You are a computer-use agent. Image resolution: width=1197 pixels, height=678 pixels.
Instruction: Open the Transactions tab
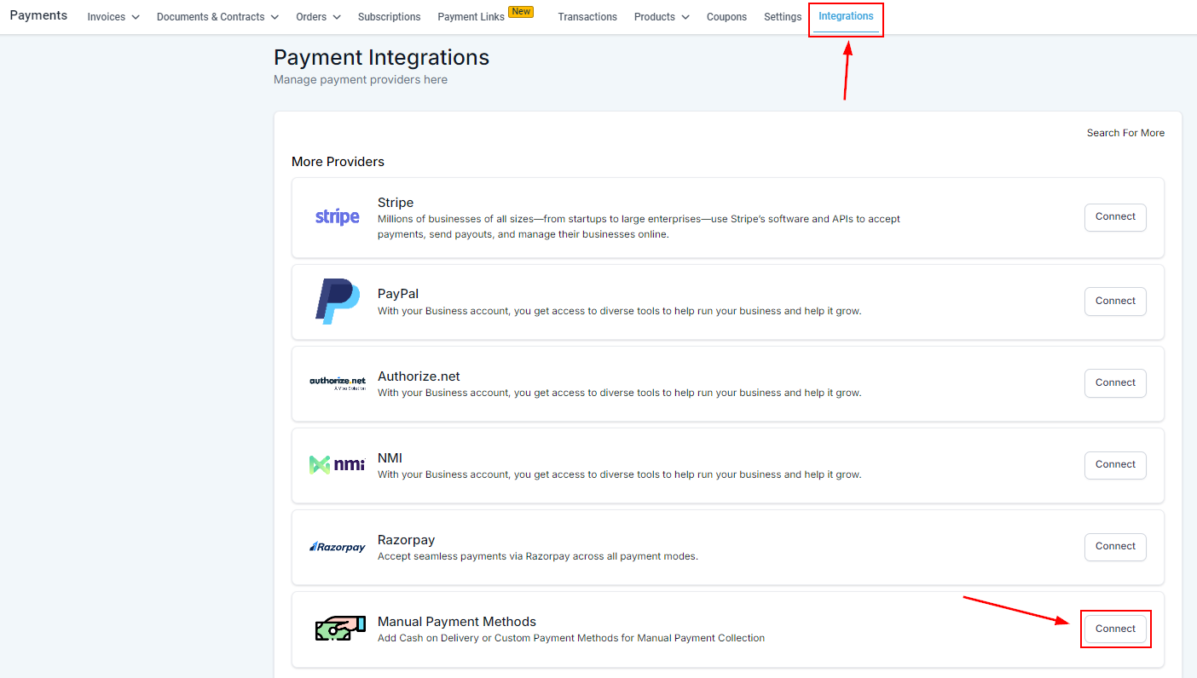point(587,17)
